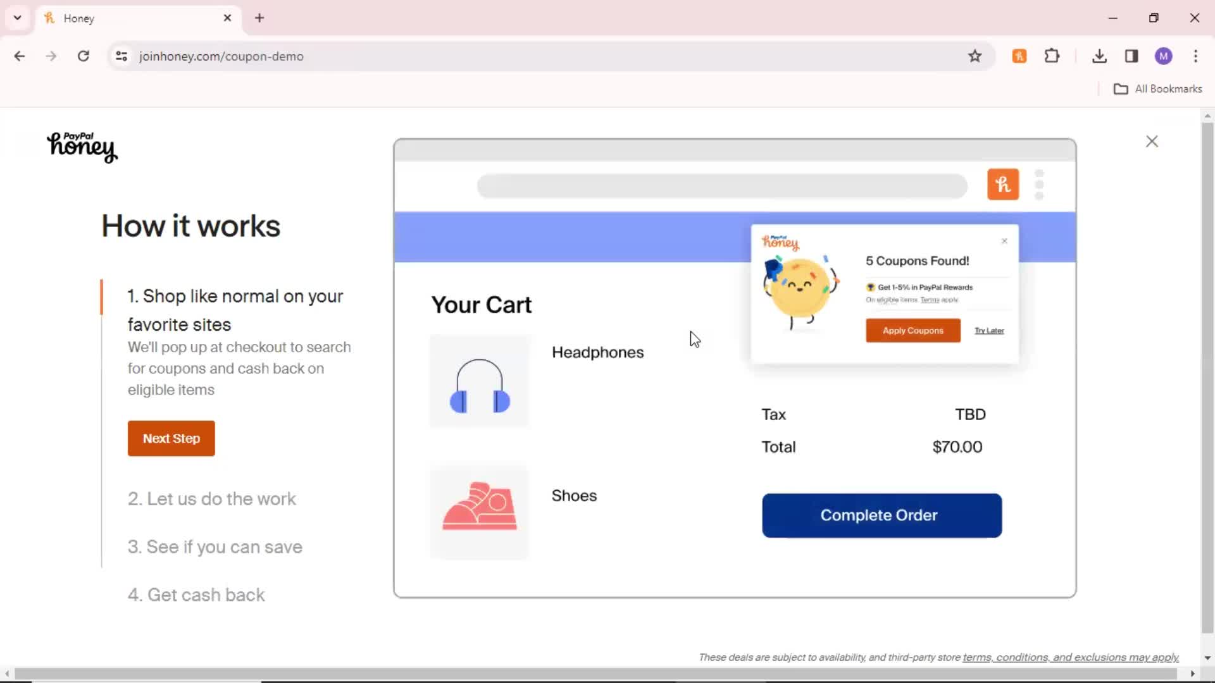
Task: Select step 1 Shop like normal
Action: 235,310
